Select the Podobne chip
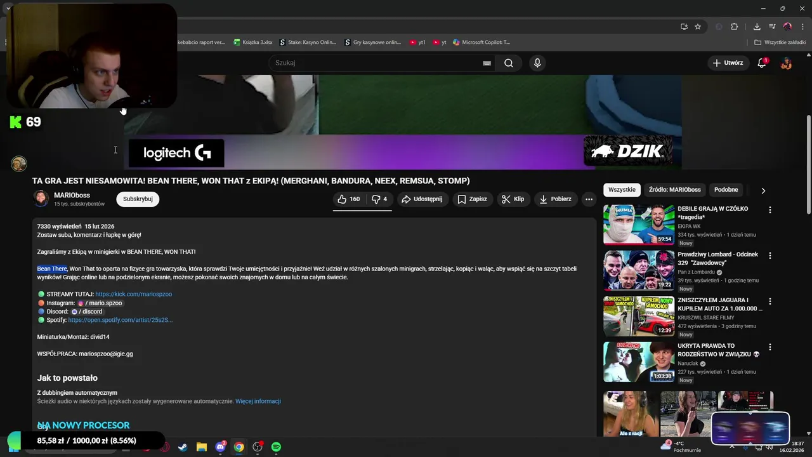Viewport: 812px width, 457px height. (726, 190)
